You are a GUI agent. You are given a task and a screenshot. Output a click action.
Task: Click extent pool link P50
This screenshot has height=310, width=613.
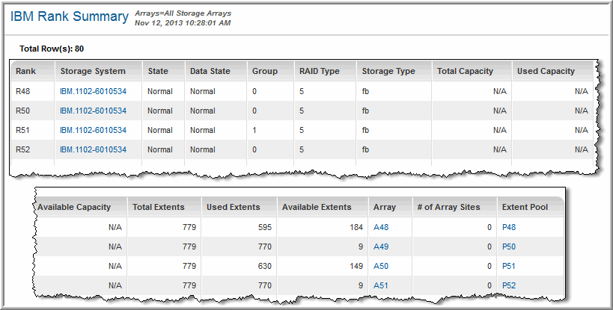pyautogui.click(x=509, y=246)
